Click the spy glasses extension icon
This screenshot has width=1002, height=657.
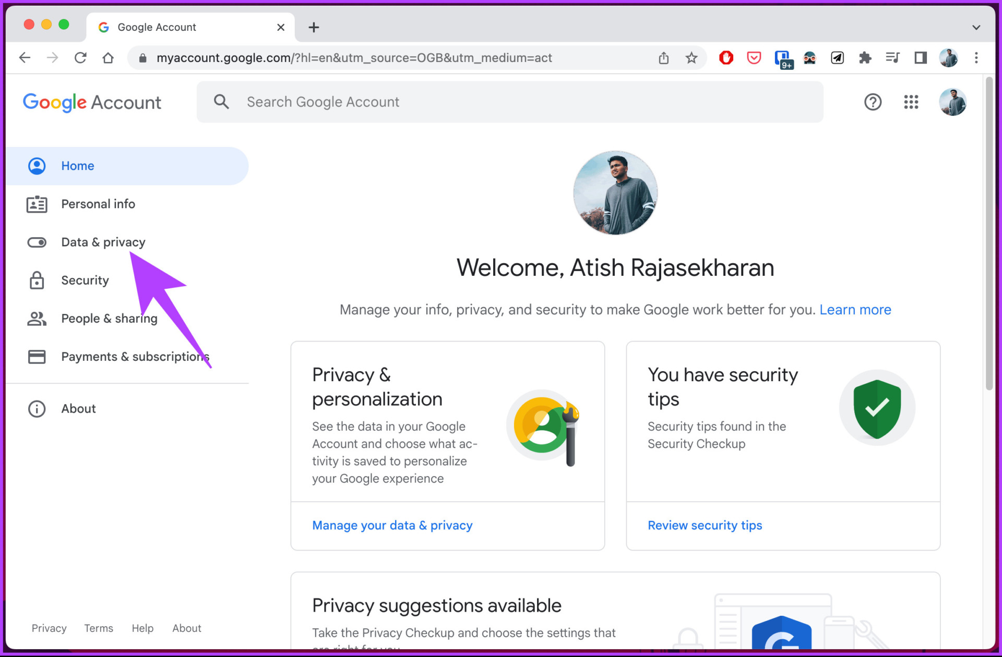809,58
